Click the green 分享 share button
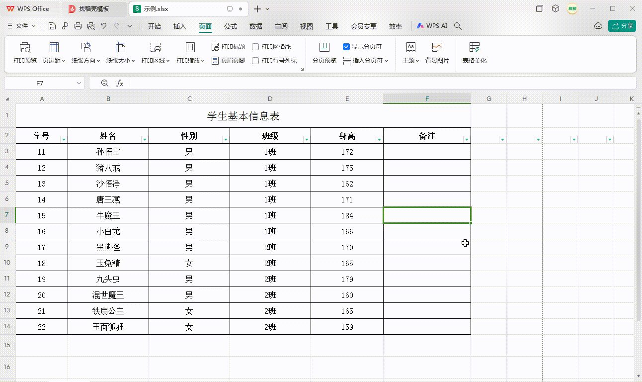This screenshot has height=382, width=642. coord(622,26)
